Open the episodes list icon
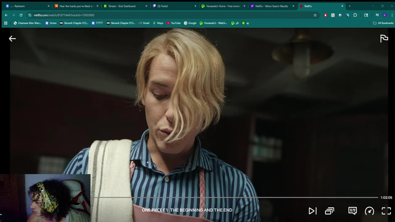 click(x=330, y=211)
